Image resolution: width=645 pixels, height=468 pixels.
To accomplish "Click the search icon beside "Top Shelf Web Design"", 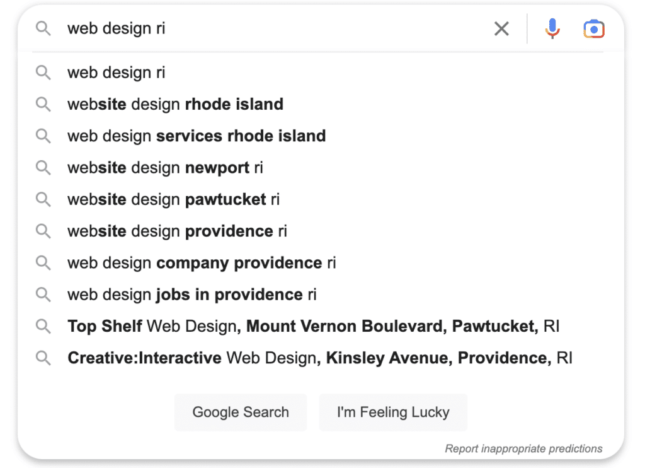I will pos(43,326).
